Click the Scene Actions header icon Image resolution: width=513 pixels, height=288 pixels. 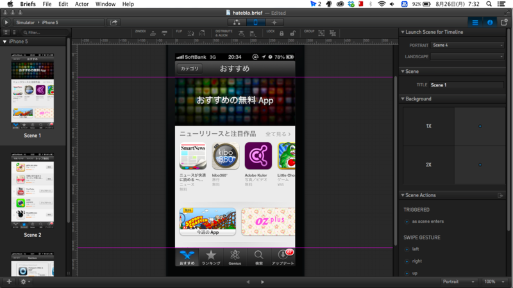click(500, 195)
